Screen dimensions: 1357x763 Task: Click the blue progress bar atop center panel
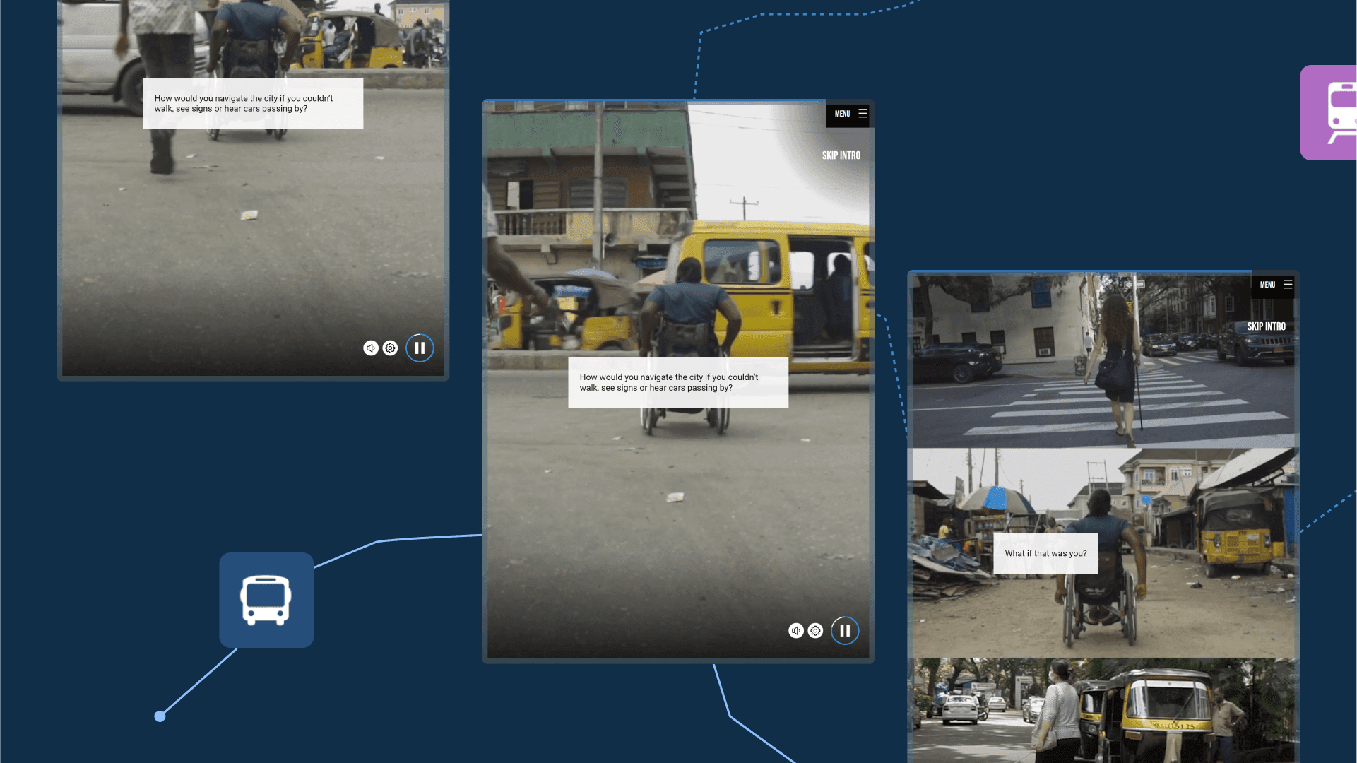pos(653,101)
